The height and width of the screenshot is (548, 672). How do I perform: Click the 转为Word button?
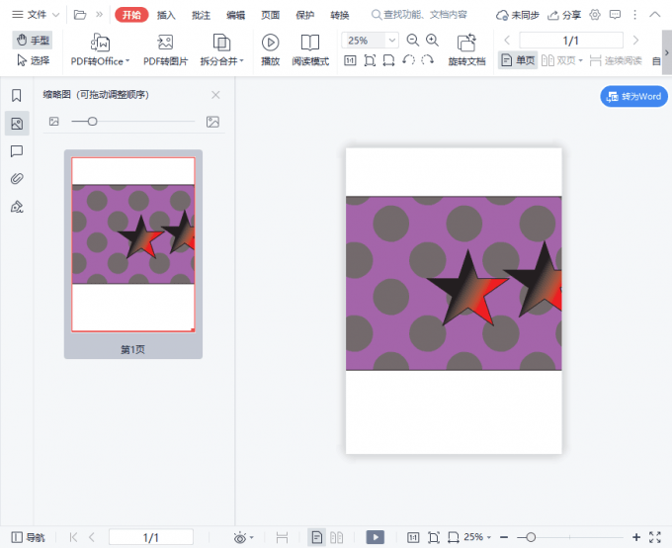pyautogui.click(x=633, y=96)
